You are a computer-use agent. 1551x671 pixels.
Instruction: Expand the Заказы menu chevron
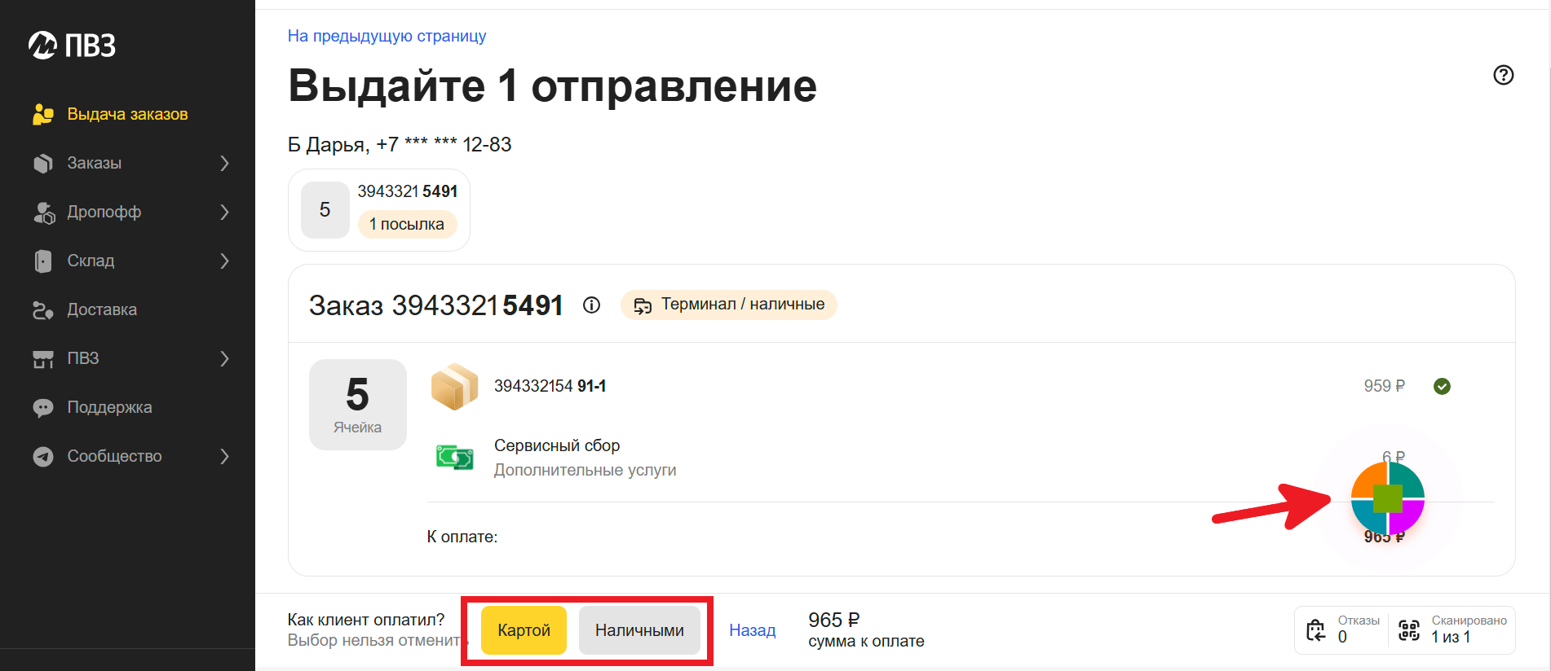point(225,164)
